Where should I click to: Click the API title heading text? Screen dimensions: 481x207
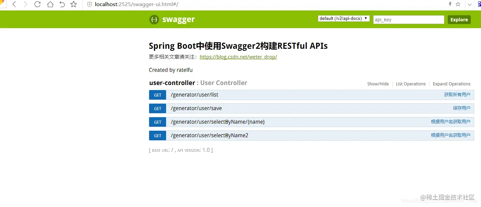pyautogui.click(x=238, y=46)
